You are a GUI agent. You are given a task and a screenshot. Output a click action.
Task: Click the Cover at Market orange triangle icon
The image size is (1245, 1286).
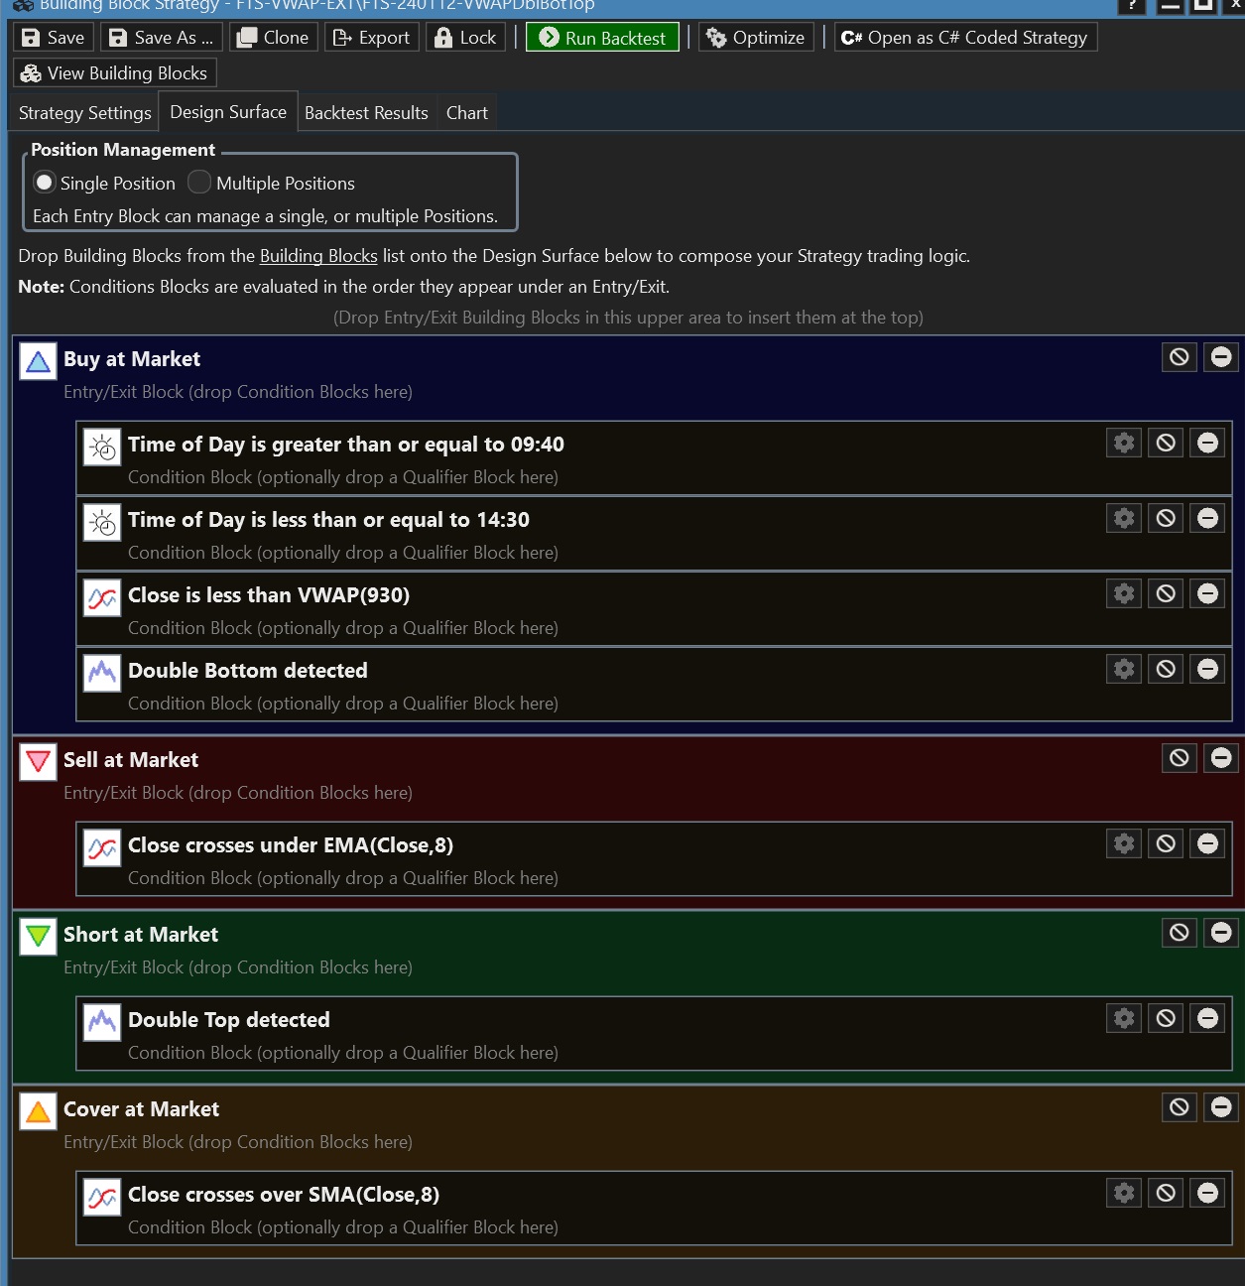click(x=38, y=1111)
